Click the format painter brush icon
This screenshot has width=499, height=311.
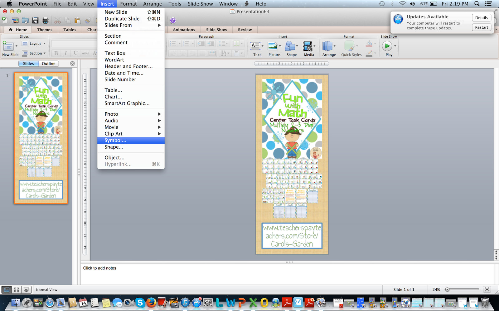pos(88,21)
